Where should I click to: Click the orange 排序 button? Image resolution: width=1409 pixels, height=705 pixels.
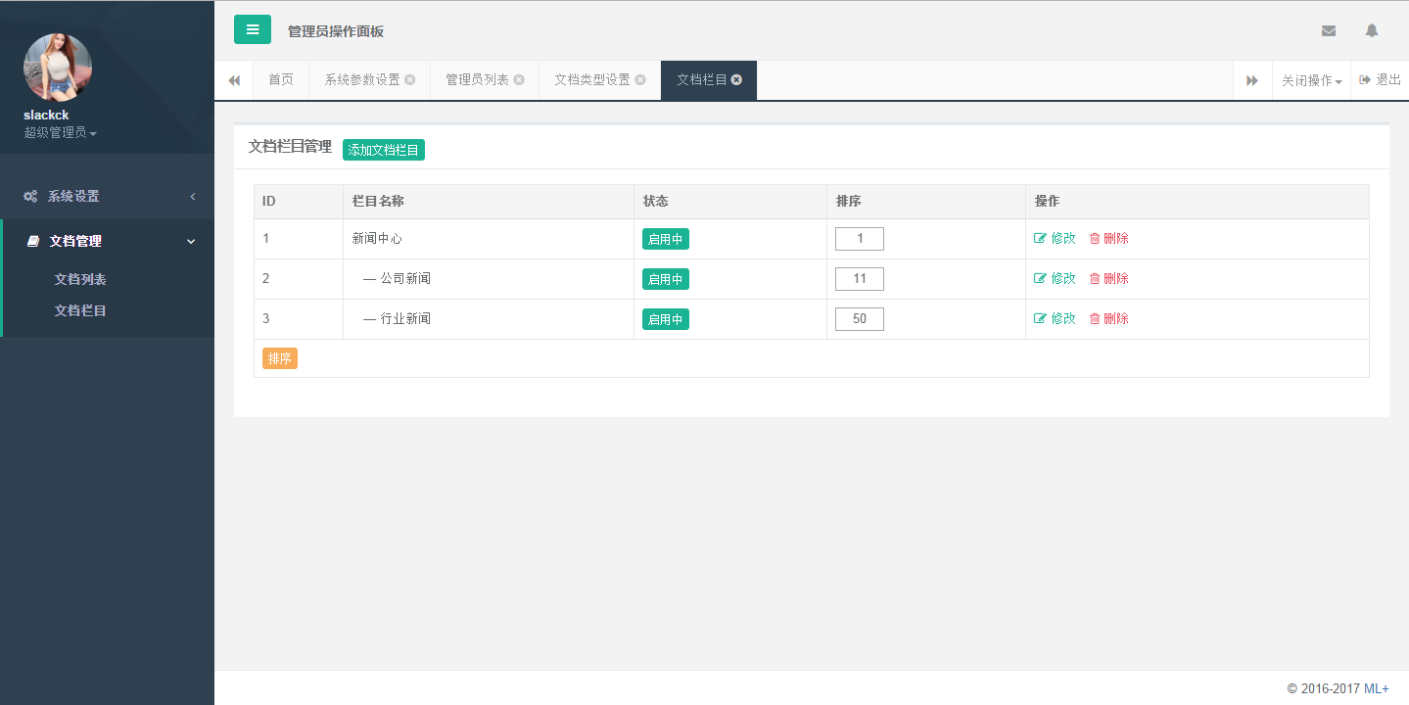(279, 358)
